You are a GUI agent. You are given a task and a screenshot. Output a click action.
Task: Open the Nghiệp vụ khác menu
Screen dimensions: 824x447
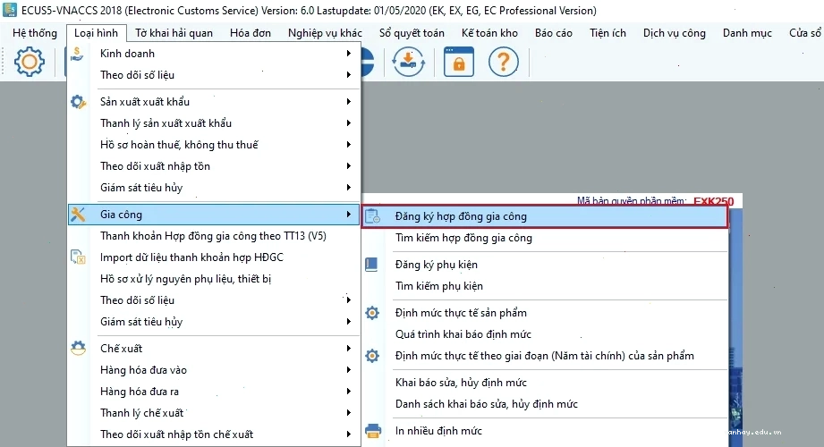325,33
